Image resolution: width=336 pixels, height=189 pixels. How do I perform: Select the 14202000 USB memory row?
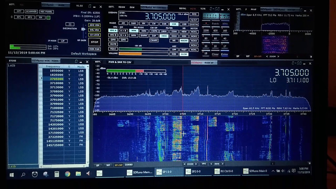click(x=64, y=124)
